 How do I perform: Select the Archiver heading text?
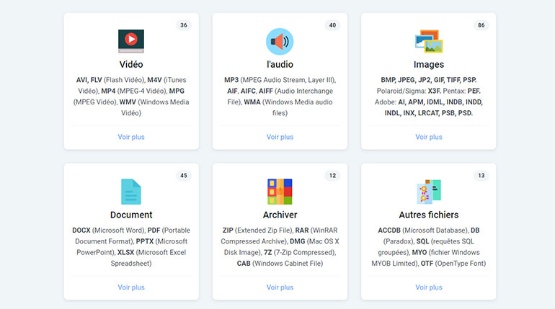(x=280, y=215)
